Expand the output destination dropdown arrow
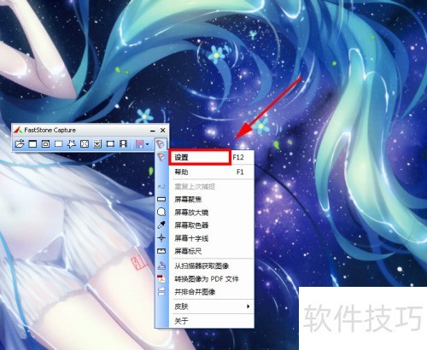 [147, 144]
